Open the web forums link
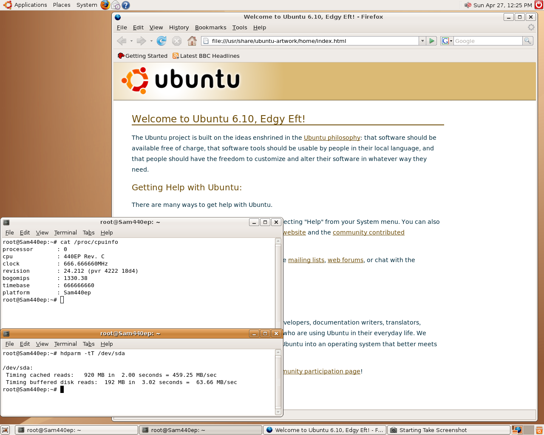Image resolution: width=544 pixels, height=435 pixels. (346, 260)
